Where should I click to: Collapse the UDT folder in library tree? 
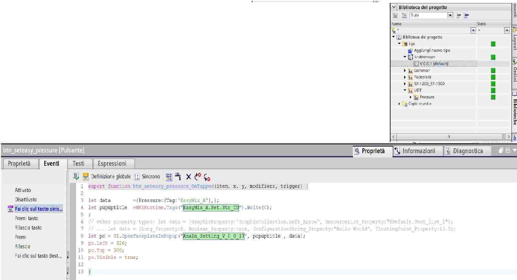(405, 90)
